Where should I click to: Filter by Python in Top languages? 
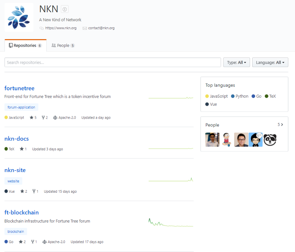point(240,96)
